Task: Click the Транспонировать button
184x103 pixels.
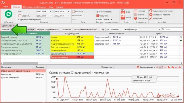Action: 104,12
